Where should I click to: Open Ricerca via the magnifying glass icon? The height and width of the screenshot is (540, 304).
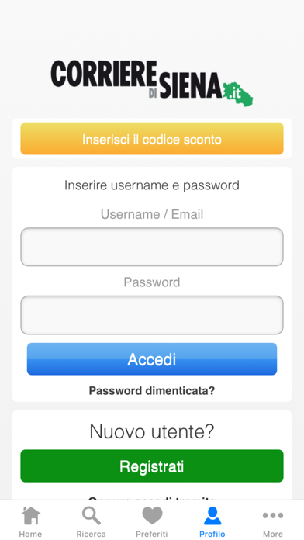(x=92, y=515)
